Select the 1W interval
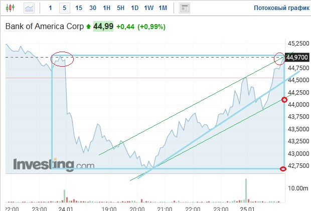This screenshot has width=311, height=211. [x=149, y=8]
